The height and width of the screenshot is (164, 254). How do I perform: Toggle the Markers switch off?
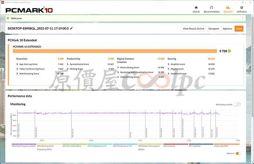pyautogui.click(x=238, y=153)
